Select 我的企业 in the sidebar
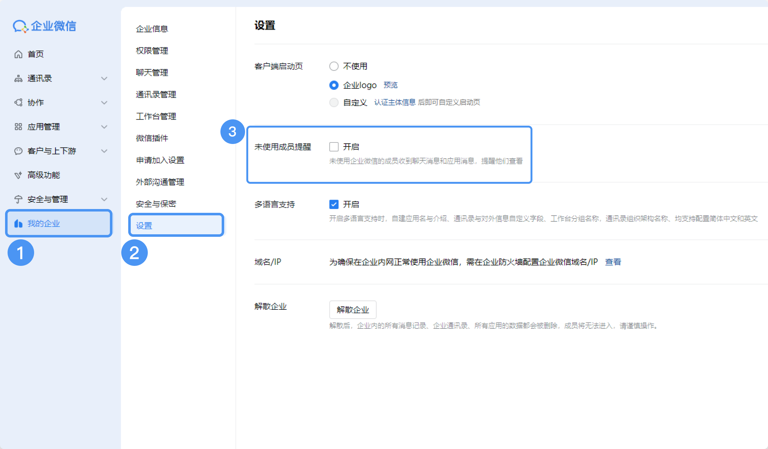The image size is (768, 449). pyautogui.click(x=59, y=224)
